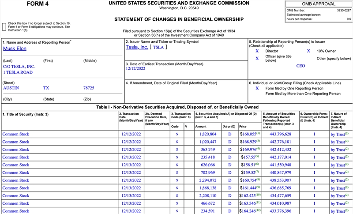The image size is (353, 214).
Task: Click the 1 TESLA ROAD address text
Action: click(x=18, y=72)
